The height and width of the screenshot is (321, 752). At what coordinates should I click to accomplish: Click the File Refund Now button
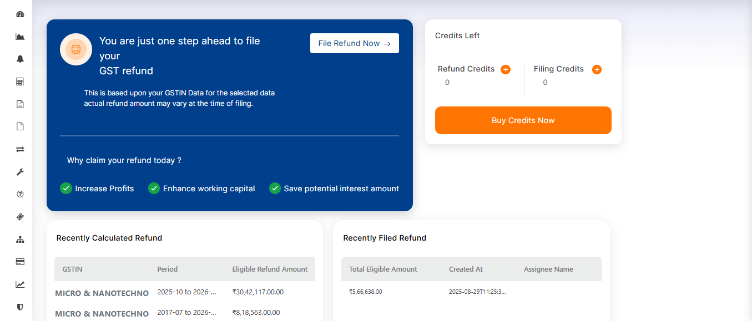(x=354, y=43)
